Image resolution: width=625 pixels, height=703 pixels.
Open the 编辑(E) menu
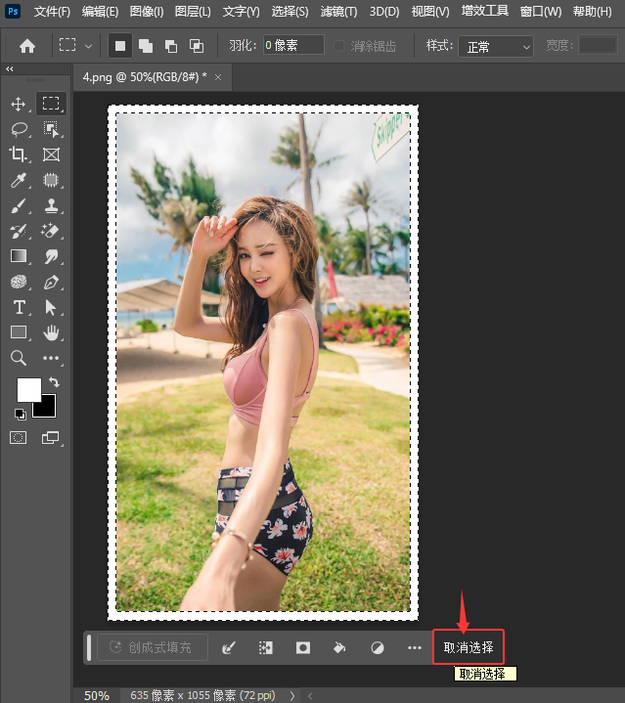[x=100, y=11]
